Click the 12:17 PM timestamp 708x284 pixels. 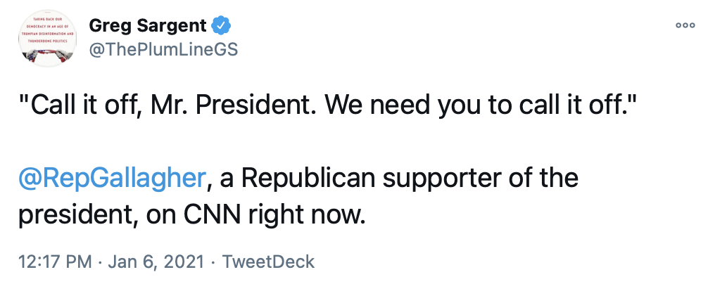coord(56,262)
